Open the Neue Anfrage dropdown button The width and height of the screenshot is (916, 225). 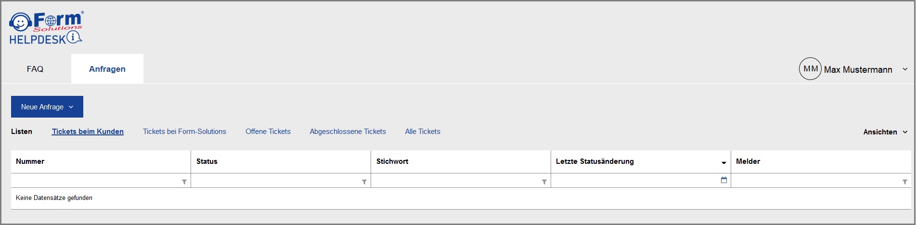pyautogui.click(x=47, y=107)
